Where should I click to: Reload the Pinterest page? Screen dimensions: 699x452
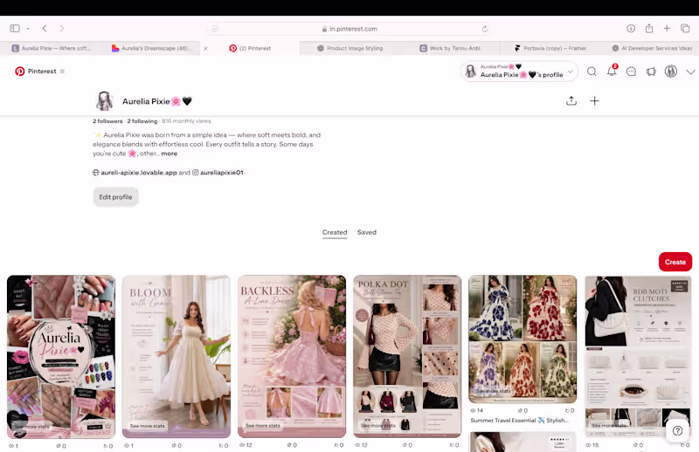click(x=485, y=29)
